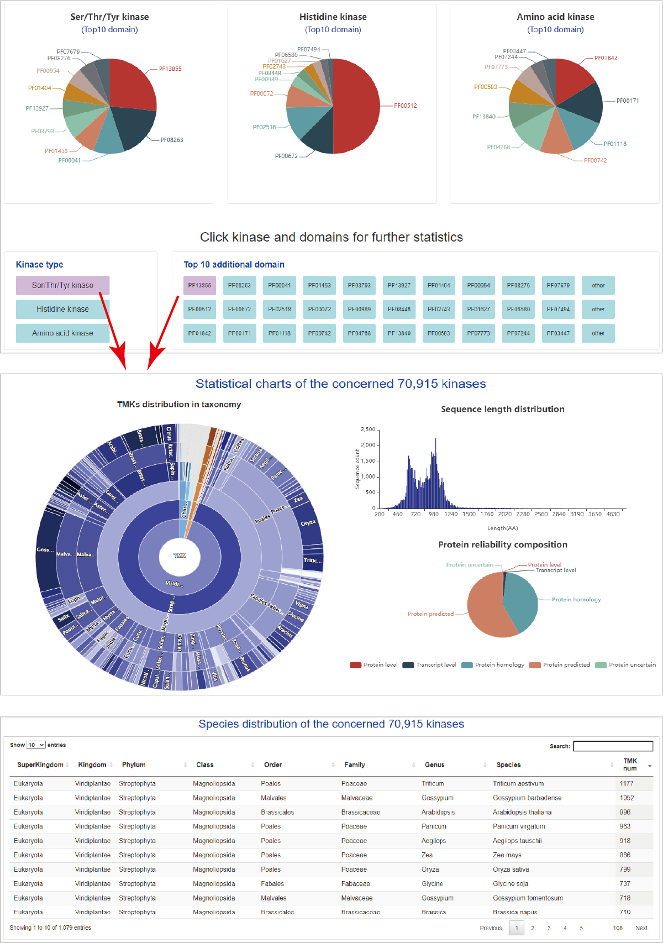
Task: Sort table by TMK num column
Action: pyautogui.click(x=635, y=764)
